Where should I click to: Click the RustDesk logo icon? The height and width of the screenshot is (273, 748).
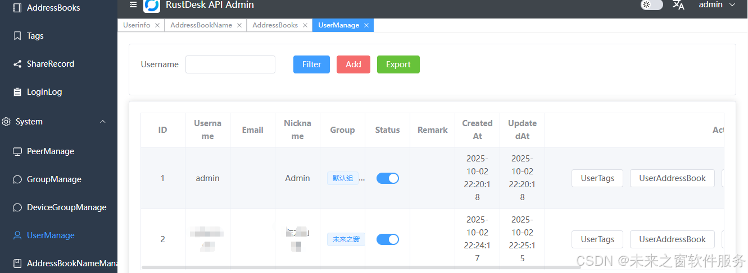click(152, 6)
